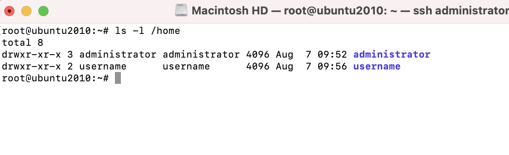The width and height of the screenshot is (509, 155).
Task: Click the blue username directory name
Action: 377,66
